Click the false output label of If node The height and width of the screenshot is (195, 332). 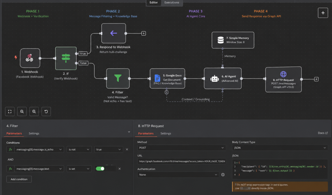pos(83,63)
